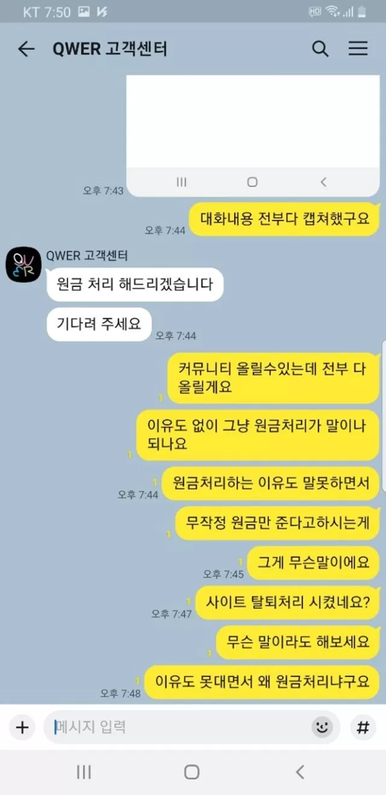This screenshot has height=795, width=386.
Task: Go back using the top-left arrow
Action: (x=26, y=49)
